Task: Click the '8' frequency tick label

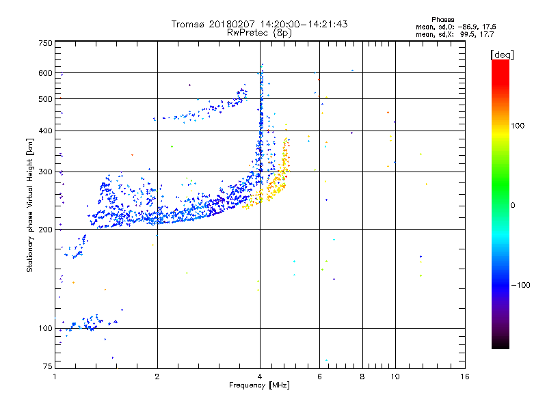Action: tap(362, 377)
